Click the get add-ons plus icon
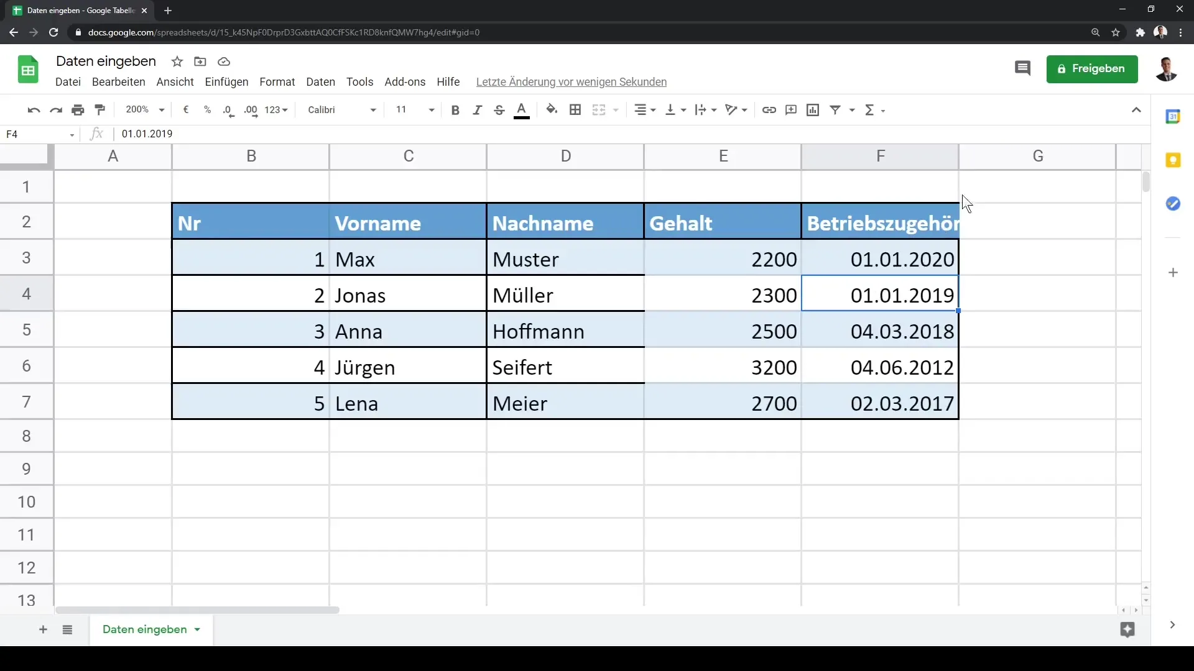Image resolution: width=1194 pixels, height=671 pixels. (1173, 273)
